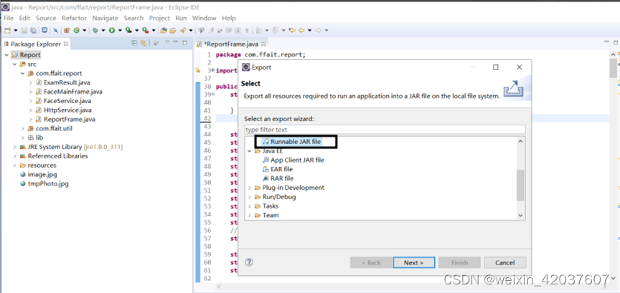This screenshot has width=620, height=293.
Task: Open the Run configurations dropdown arrow
Action: [x=120, y=30]
